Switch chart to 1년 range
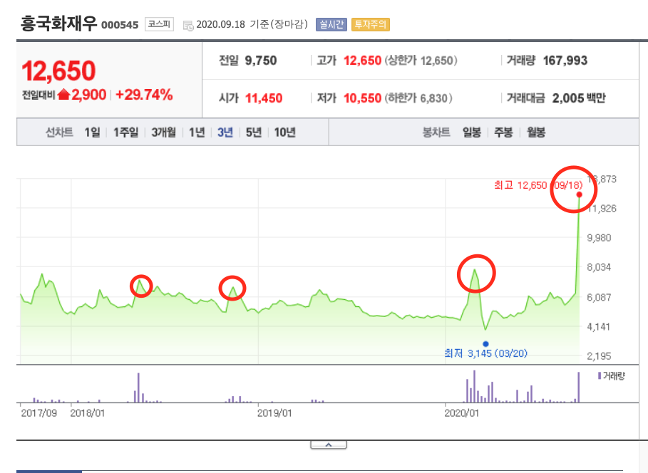The image size is (648, 473). [197, 132]
